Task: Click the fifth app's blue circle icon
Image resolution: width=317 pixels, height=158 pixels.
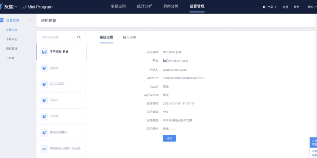Action: pos(44,116)
